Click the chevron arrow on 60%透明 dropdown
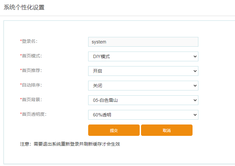235x166 pixels. click(195, 115)
